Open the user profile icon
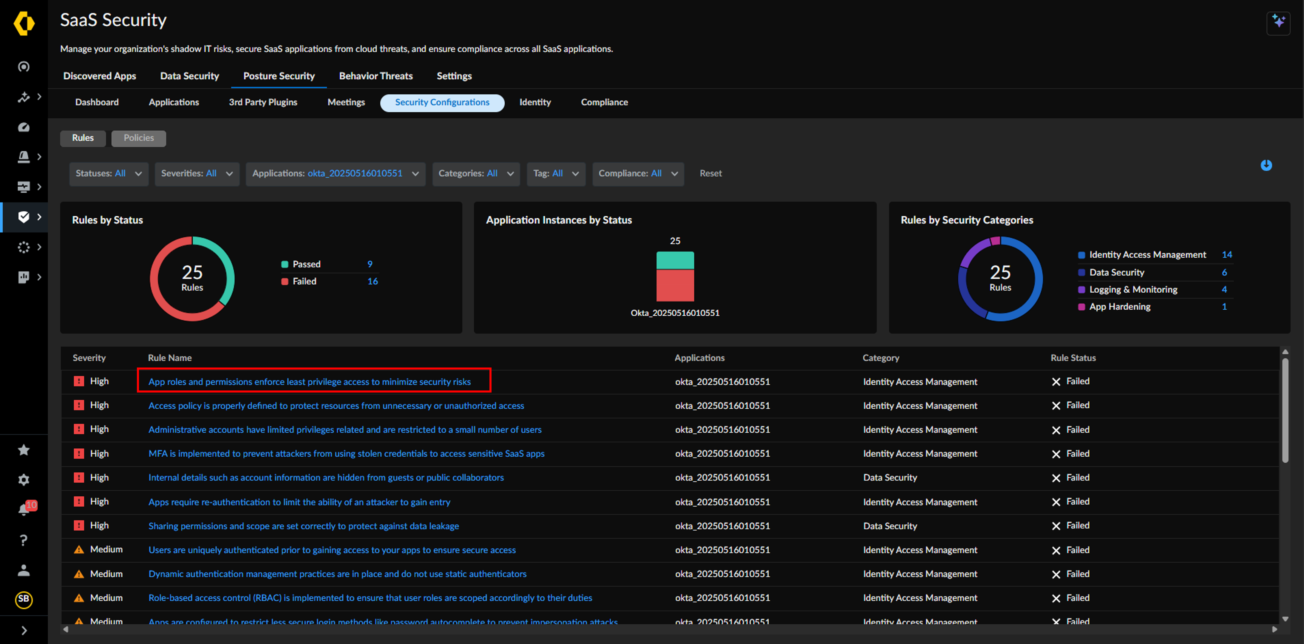1304x644 pixels. [24, 570]
